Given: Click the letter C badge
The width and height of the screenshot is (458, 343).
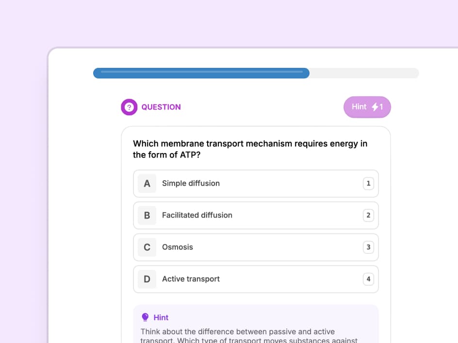Looking at the screenshot, I should [x=147, y=248].
